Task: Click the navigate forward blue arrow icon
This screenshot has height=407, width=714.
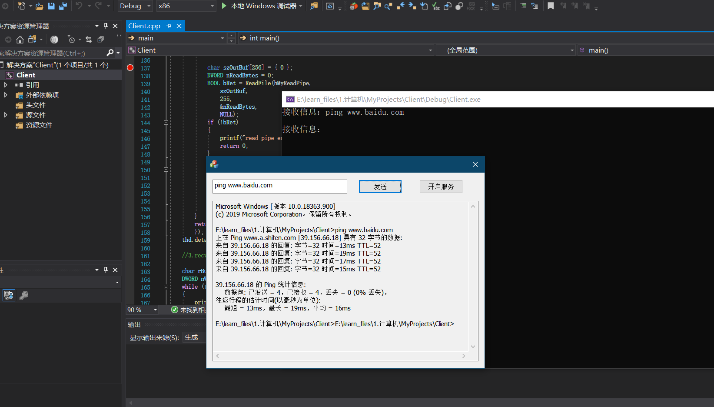Action: [412, 6]
